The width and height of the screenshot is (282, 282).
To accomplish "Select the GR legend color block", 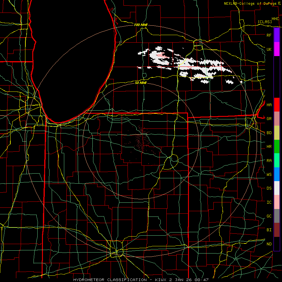I will [x=277, y=119].
